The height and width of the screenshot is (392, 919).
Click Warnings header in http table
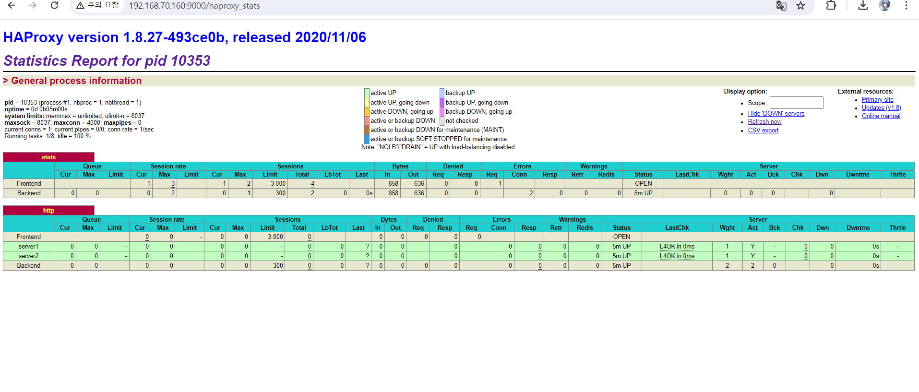pyautogui.click(x=572, y=220)
